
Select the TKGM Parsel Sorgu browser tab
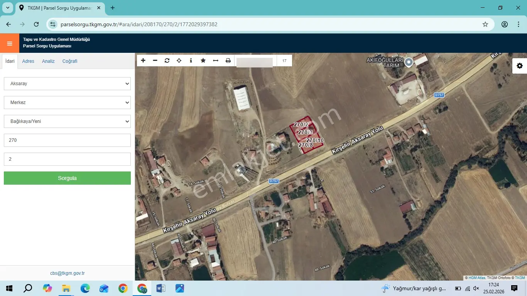point(59,8)
